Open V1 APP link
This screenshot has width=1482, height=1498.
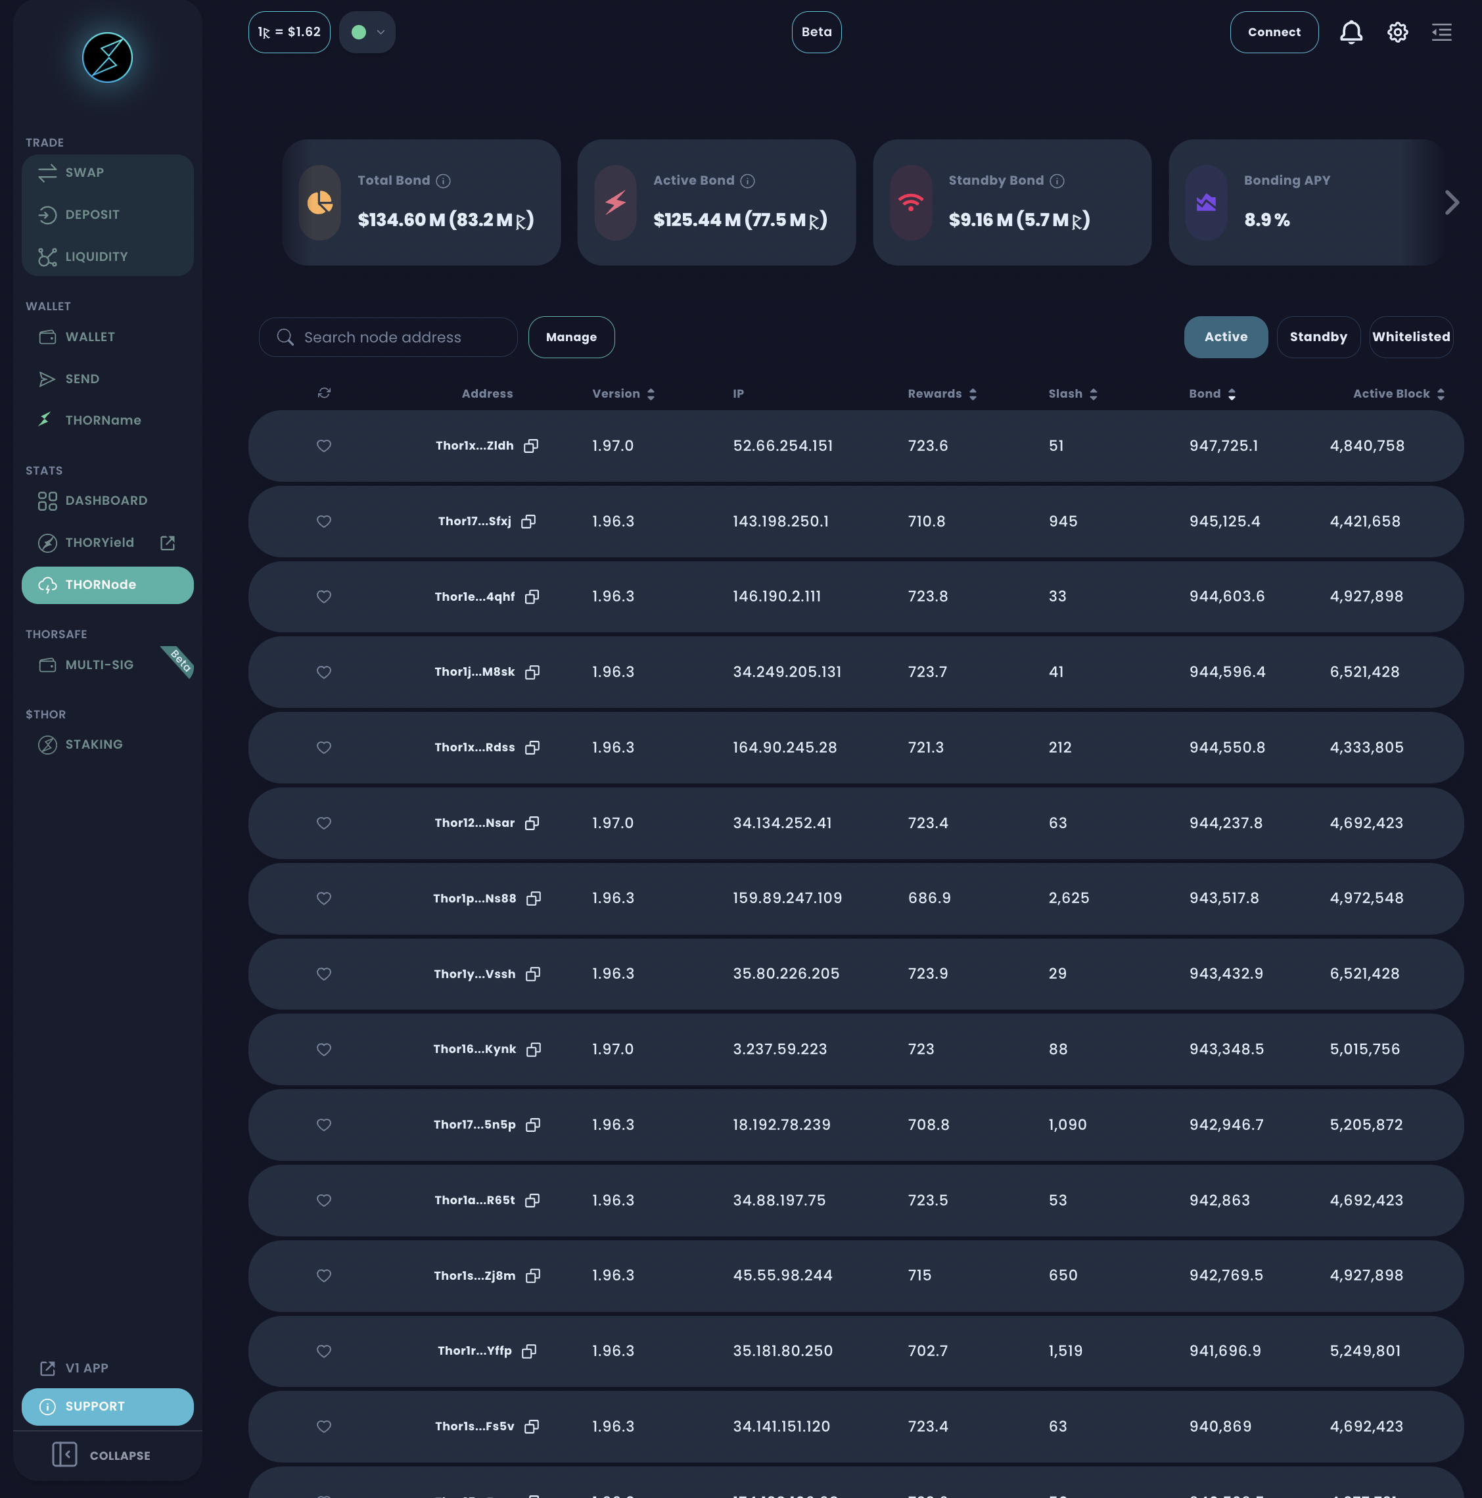point(108,1368)
